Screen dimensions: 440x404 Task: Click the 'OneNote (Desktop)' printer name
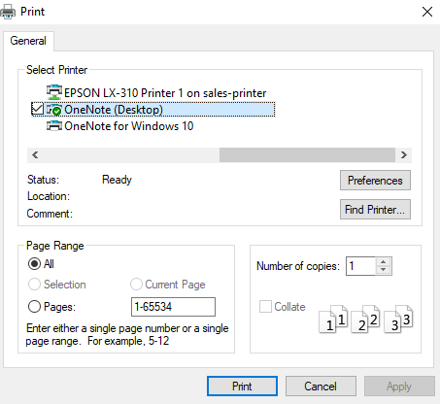[x=114, y=110]
